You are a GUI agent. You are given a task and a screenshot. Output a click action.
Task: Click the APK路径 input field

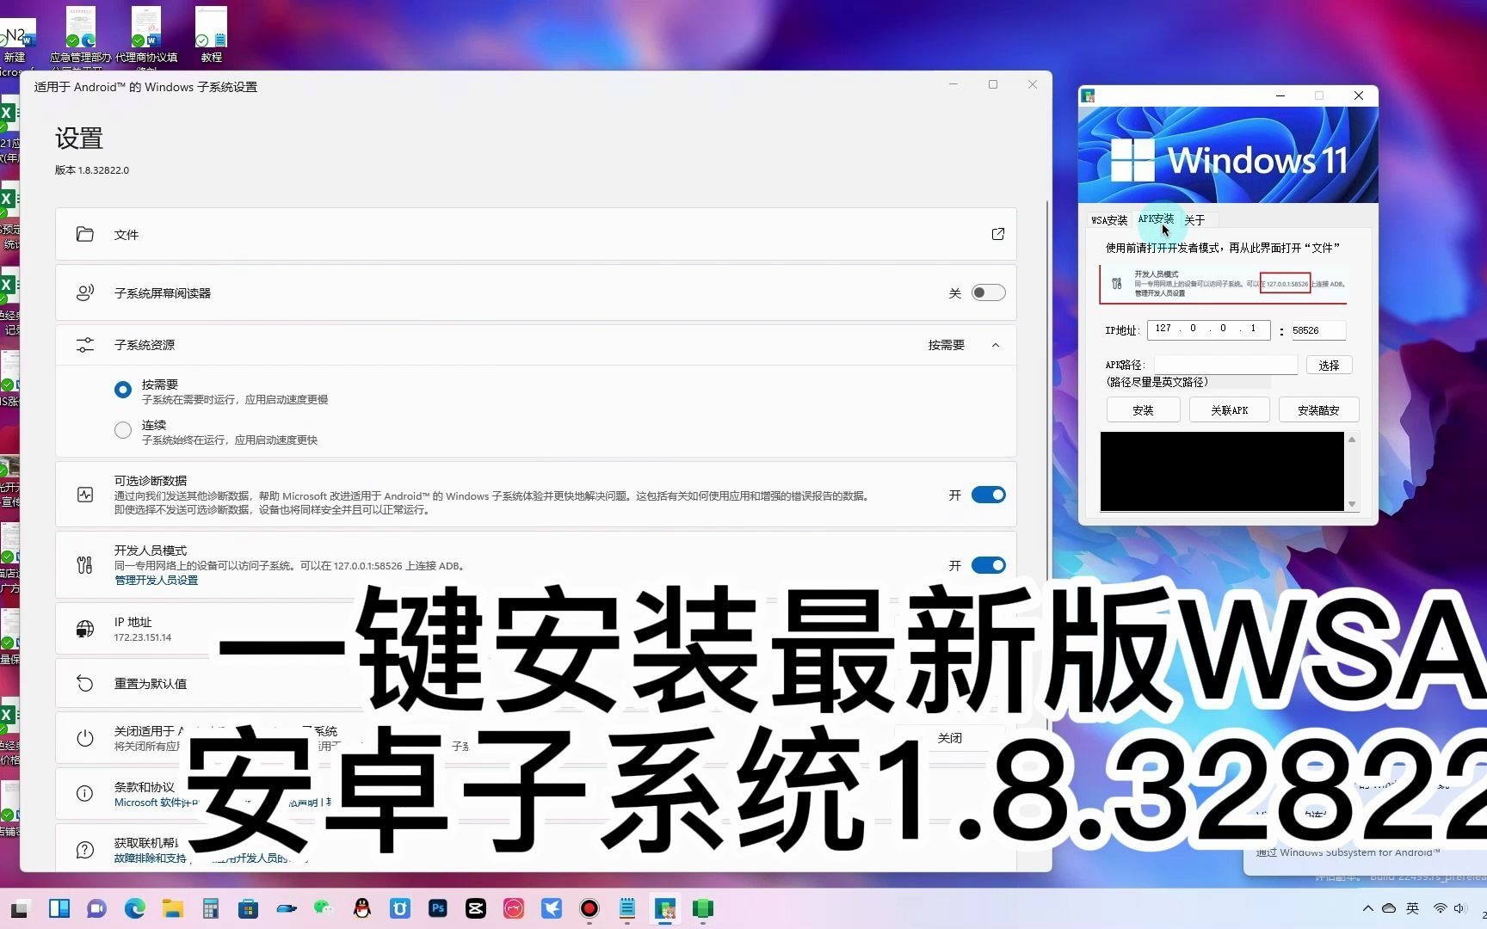click(x=1225, y=365)
